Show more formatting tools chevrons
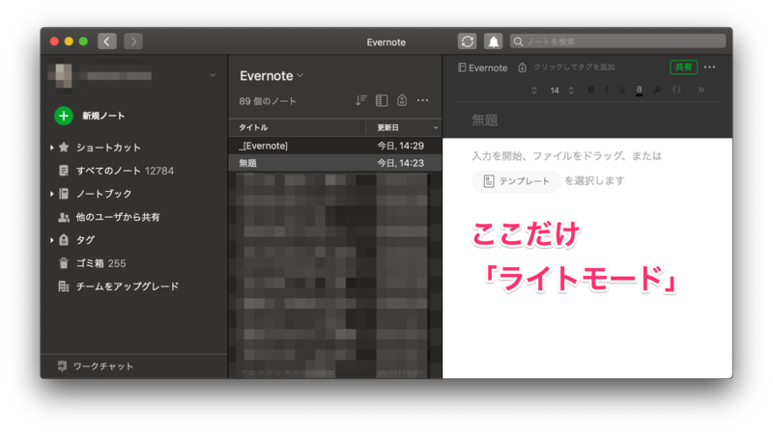 (701, 90)
